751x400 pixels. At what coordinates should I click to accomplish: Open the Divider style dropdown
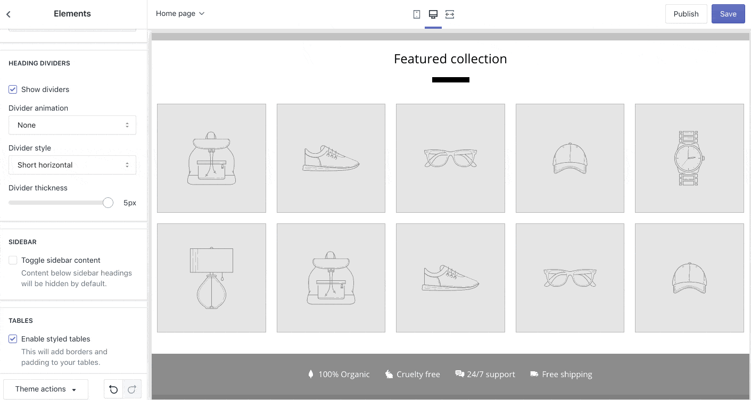[72, 165]
